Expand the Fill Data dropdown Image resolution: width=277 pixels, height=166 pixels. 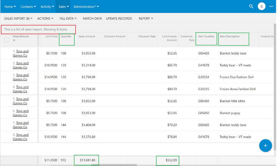(x=68, y=18)
